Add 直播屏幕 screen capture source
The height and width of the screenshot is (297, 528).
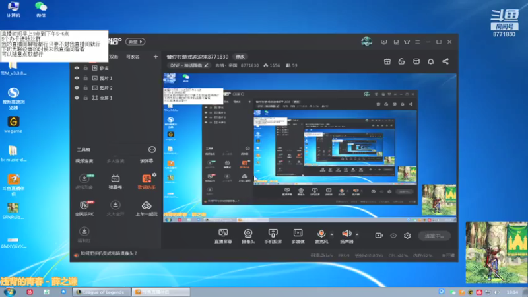tap(223, 236)
